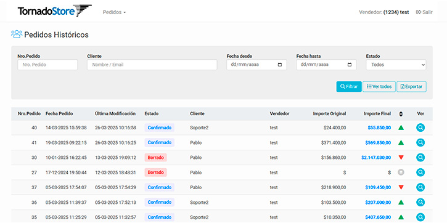Click order date 14-03-2025 15:59:38
The width and height of the screenshot is (447, 223).
[x=66, y=128]
